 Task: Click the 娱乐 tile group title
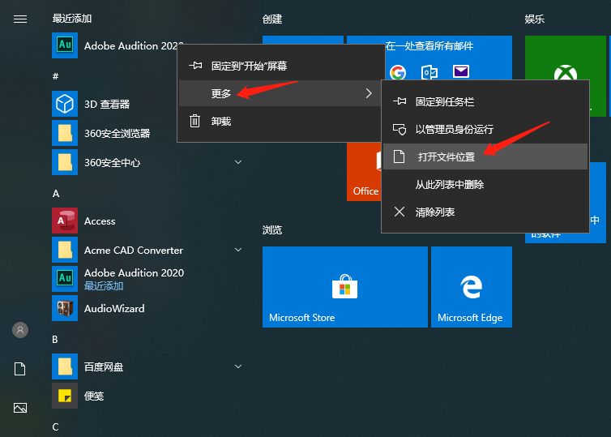point(534,19)
